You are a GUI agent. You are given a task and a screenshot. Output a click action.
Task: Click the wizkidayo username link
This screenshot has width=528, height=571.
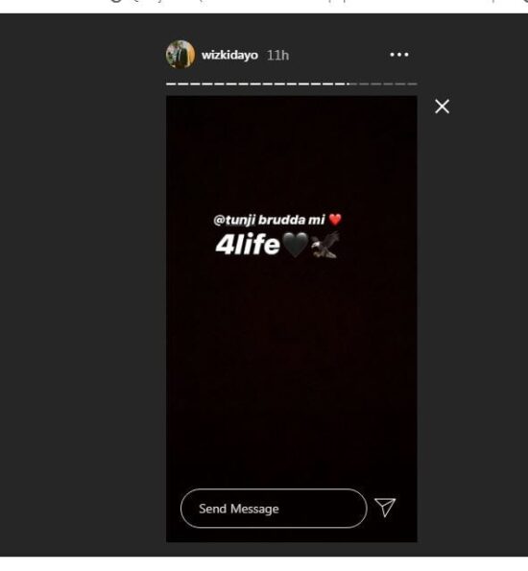pyautogui.click(x=229, y=56)
